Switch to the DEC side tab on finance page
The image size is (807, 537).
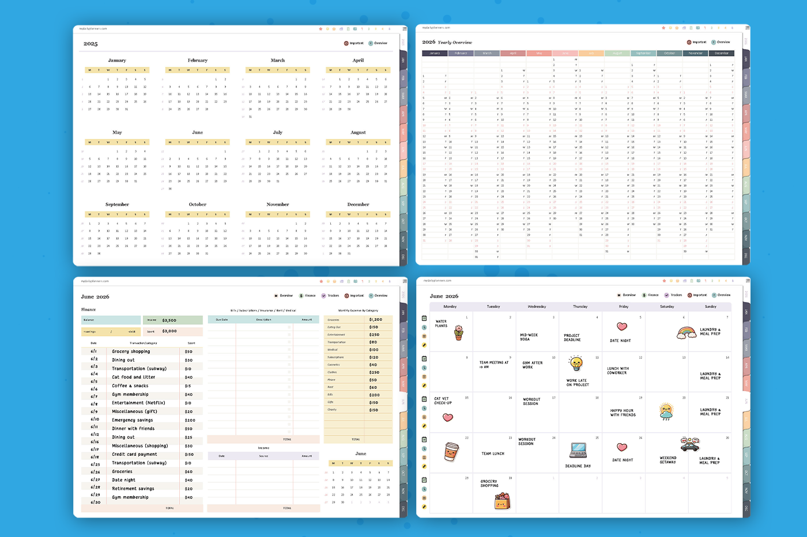403,509
